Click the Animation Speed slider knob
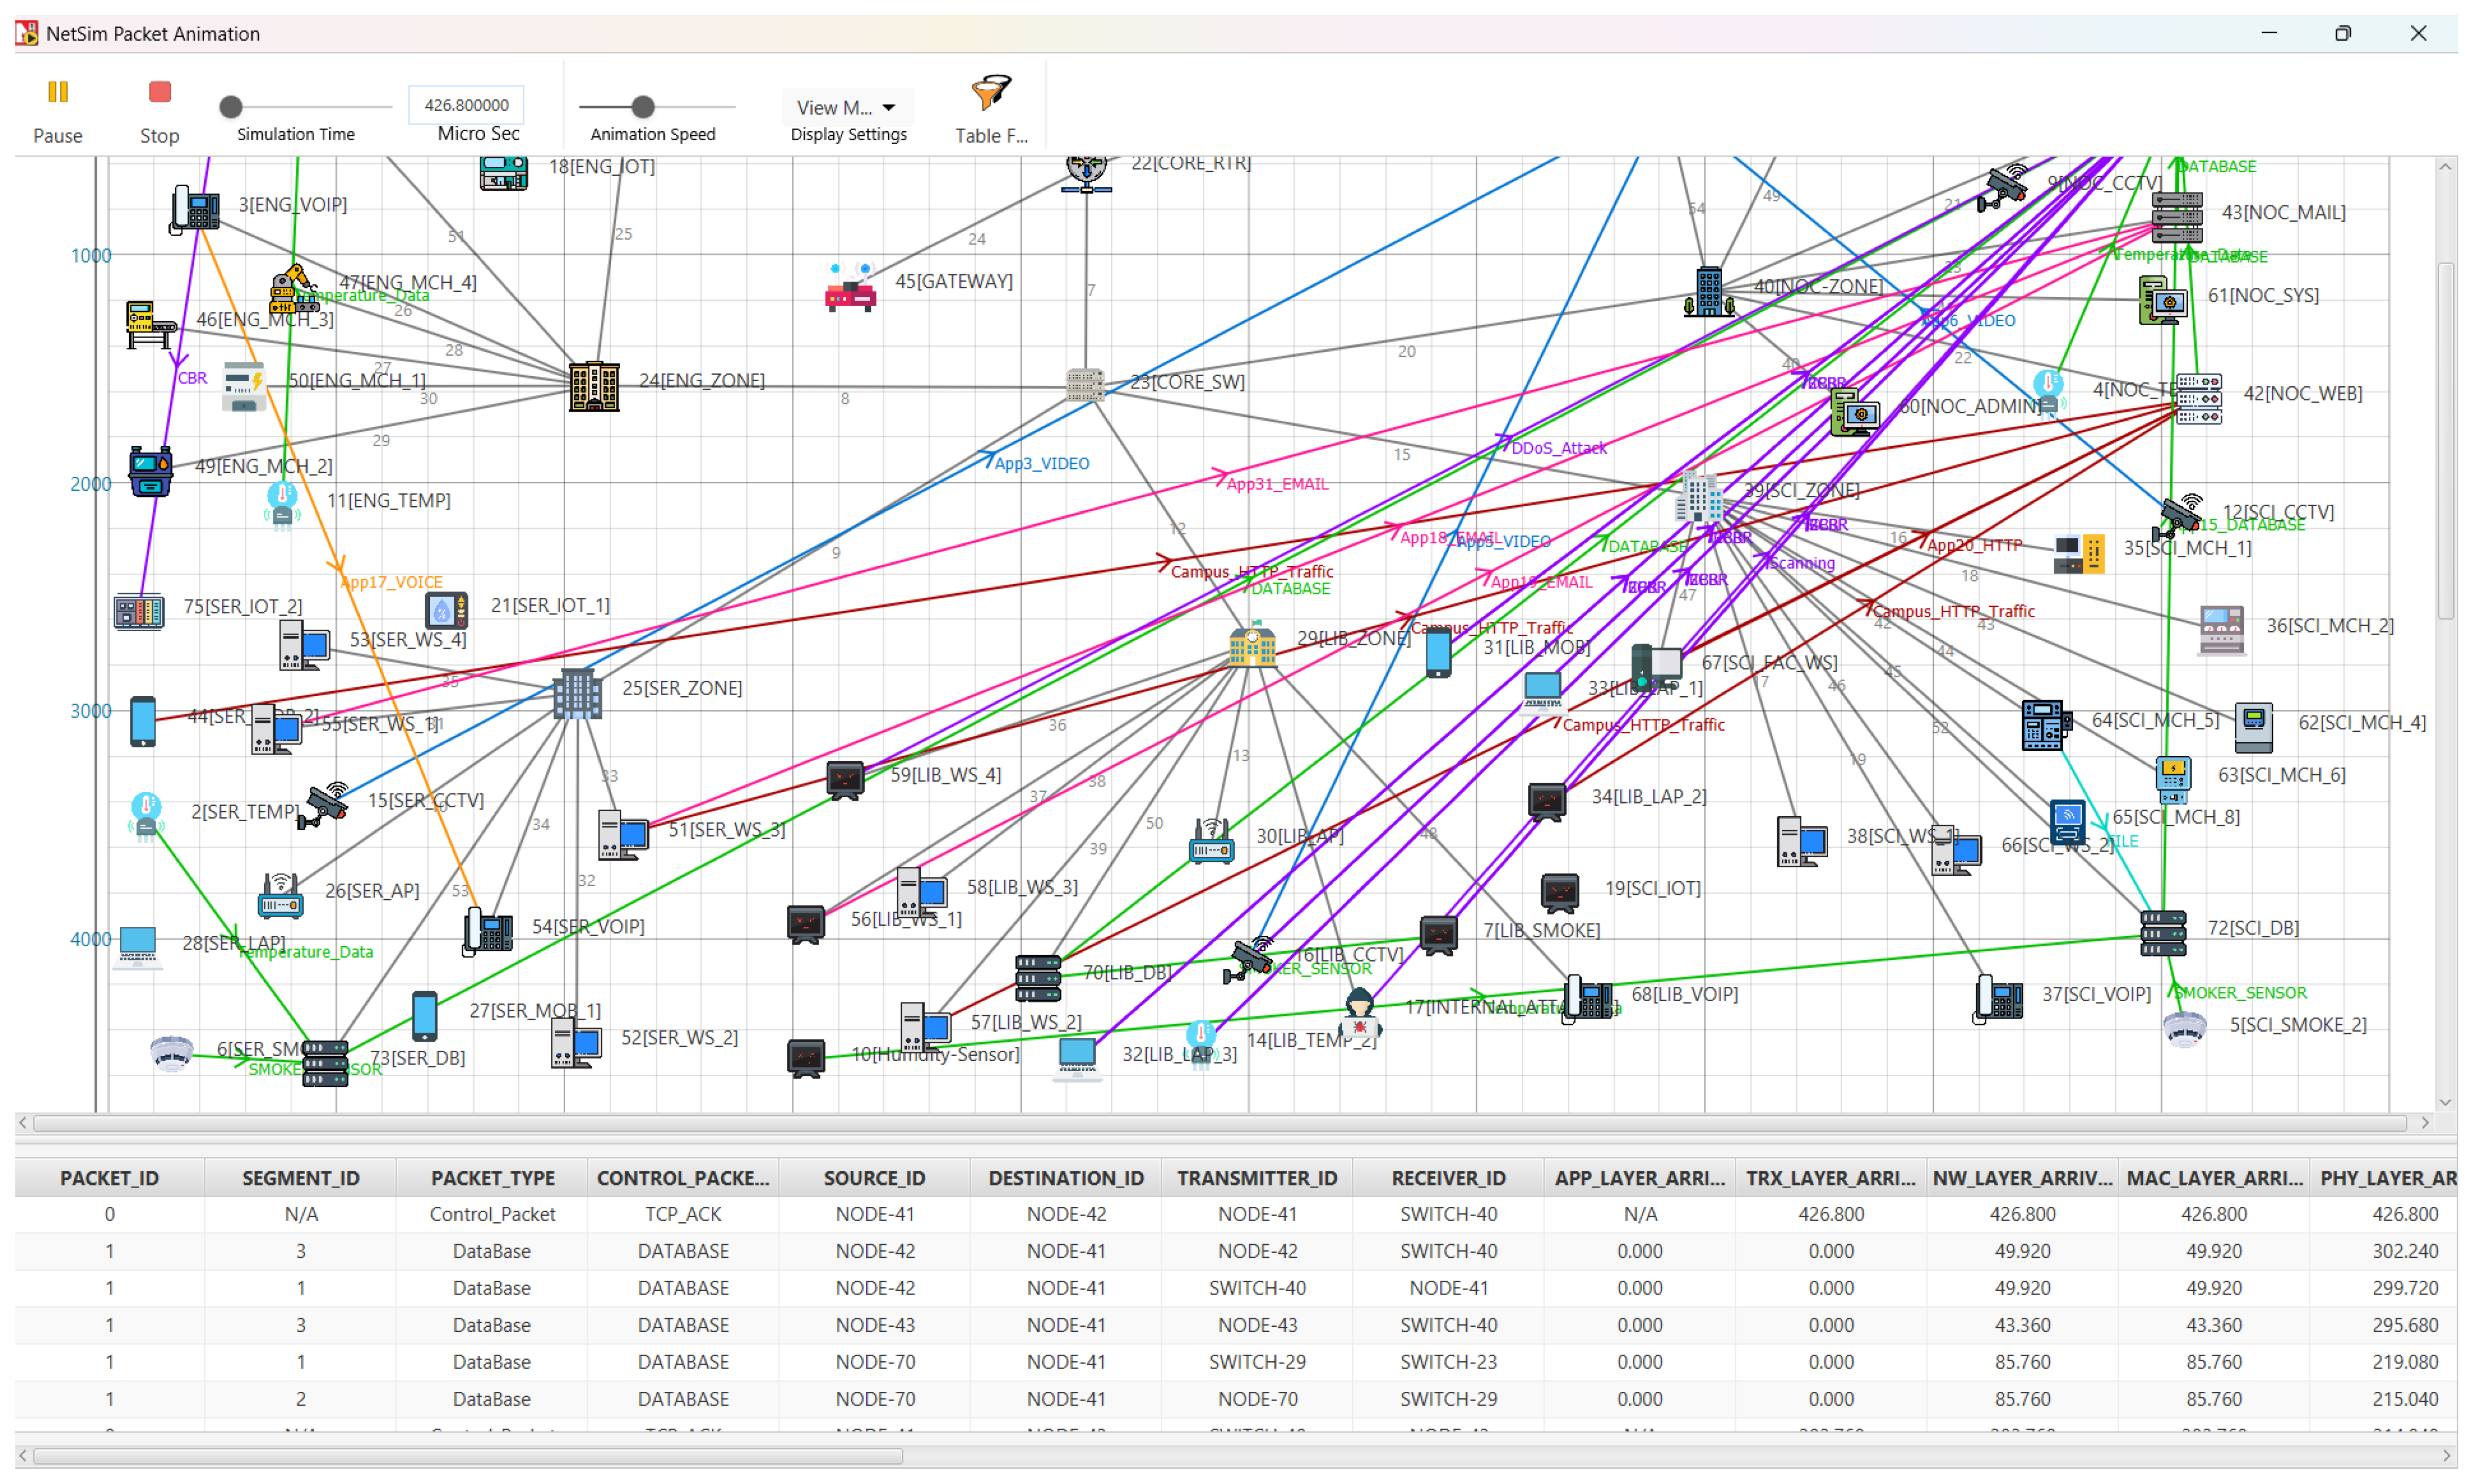The width and height of the screenshot is (2473, 1484). 643,106
